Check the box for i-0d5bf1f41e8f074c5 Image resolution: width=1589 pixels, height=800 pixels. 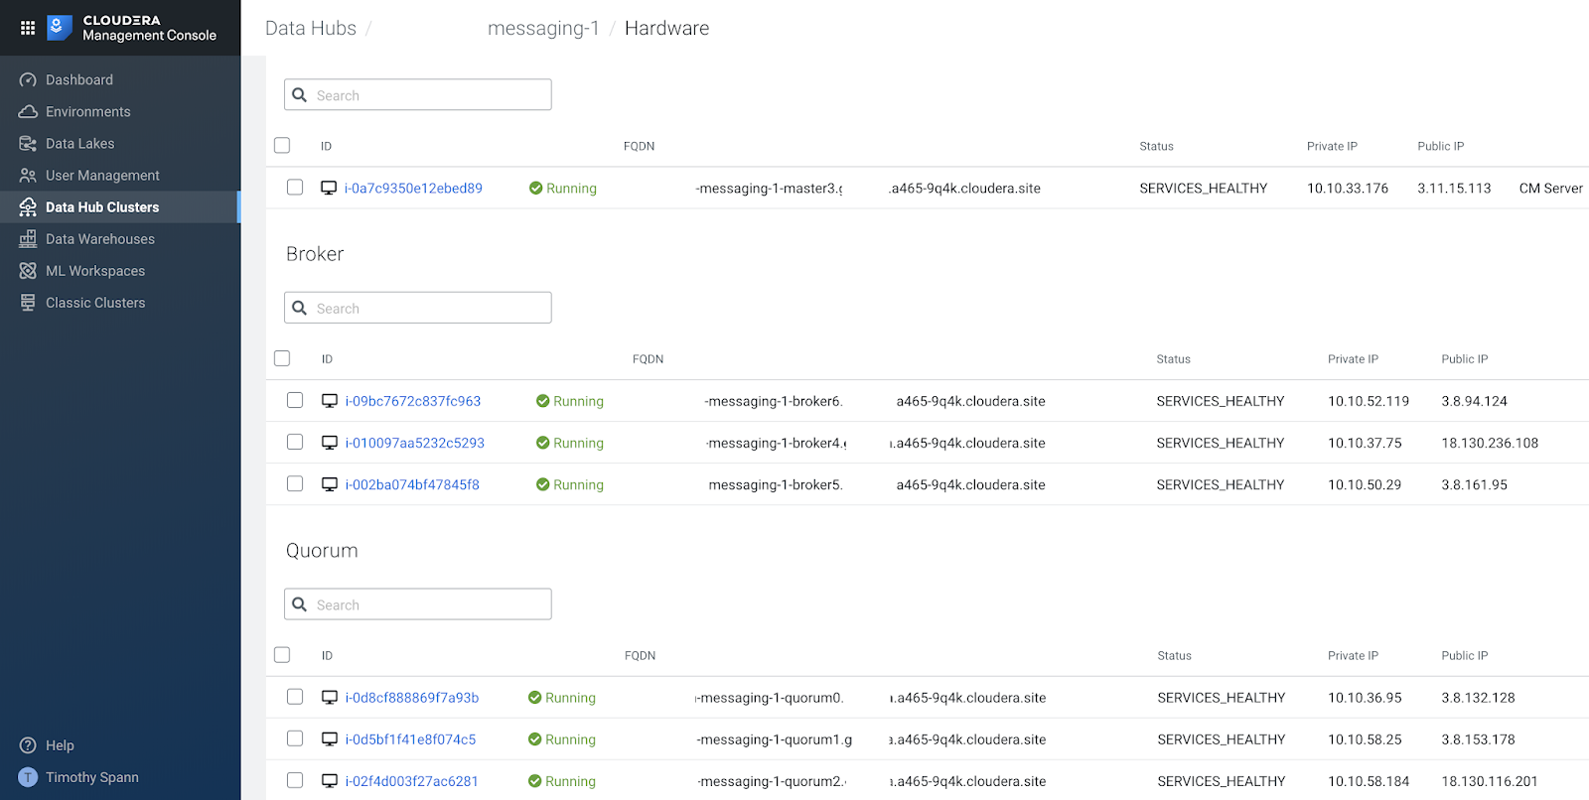(x=295, y=738)
